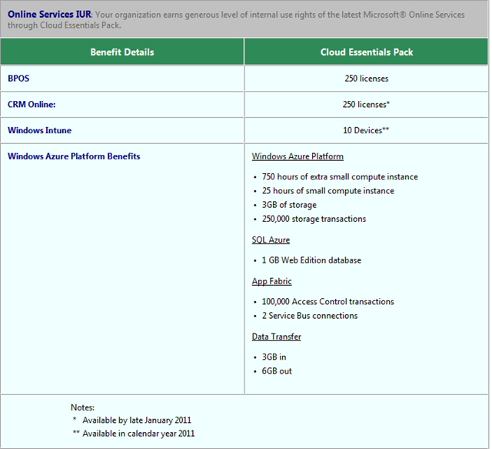Click 'Available in calendar year 2011' note
Screen dimensions: 492x449
point(138,434)
